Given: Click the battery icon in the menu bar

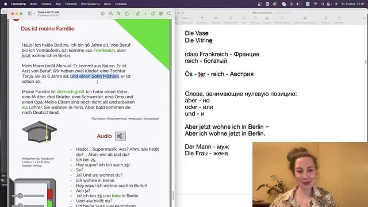Looking at the screenshot, I should pyautogui.click(x=299, y=4).
